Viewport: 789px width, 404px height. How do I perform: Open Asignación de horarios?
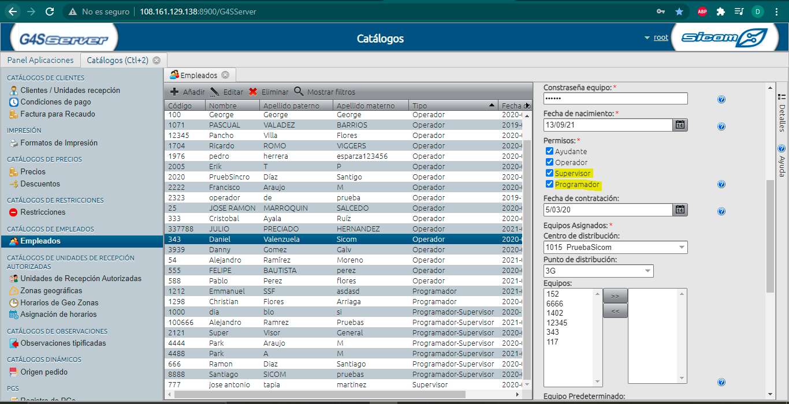58,315
